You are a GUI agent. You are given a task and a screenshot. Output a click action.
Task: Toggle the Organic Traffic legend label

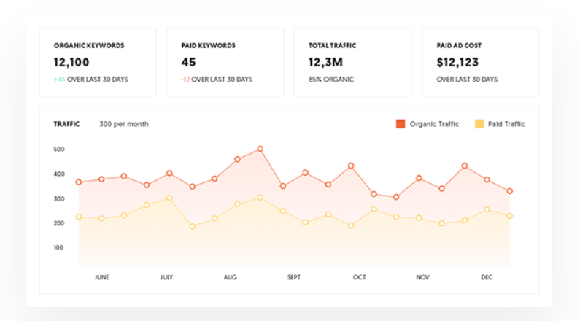tap(434, 124)
